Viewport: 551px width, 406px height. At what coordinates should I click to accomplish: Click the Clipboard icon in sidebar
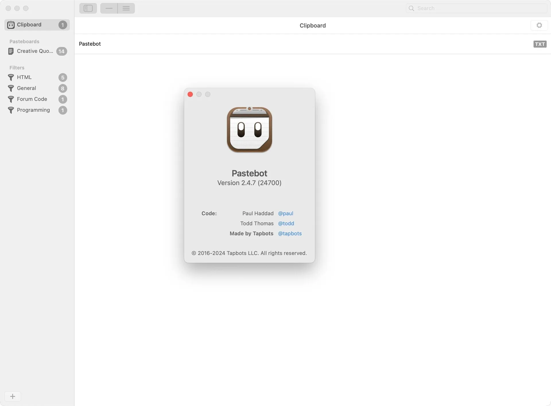point(11,25)
